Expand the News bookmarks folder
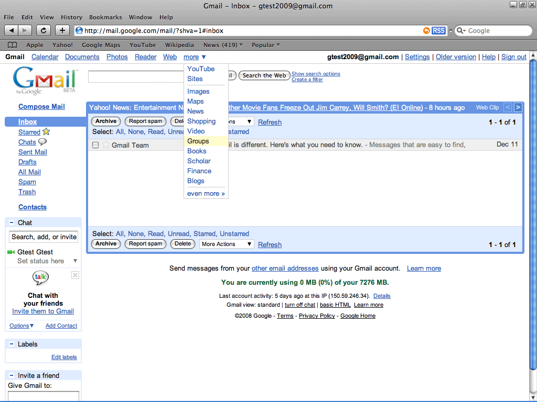Image resolution: width=537 pixels, height=402 pixels. click(223, 45)
